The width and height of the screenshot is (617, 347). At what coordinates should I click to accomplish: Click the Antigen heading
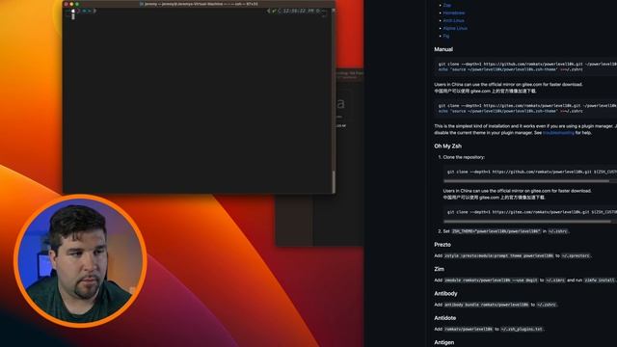(444, 342)
